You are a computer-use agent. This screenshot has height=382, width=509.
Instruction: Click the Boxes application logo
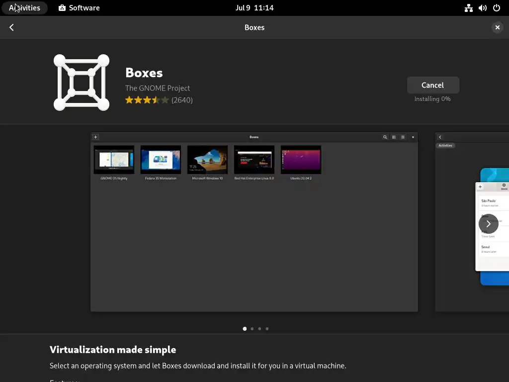coord(82,83)
